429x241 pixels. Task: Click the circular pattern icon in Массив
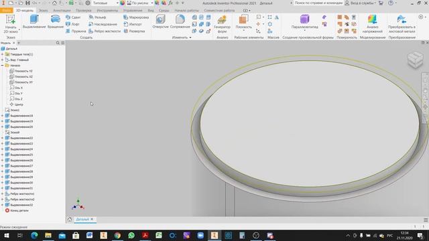coord(269,24)
